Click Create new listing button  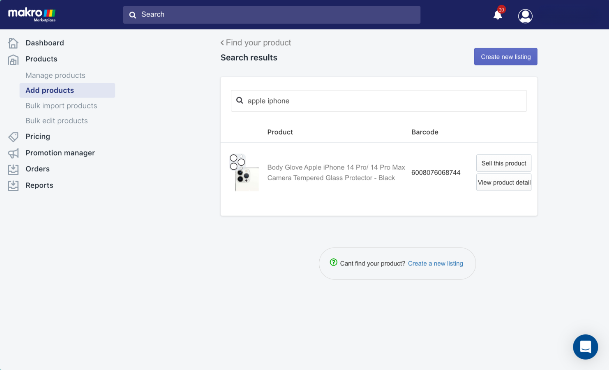506,57
